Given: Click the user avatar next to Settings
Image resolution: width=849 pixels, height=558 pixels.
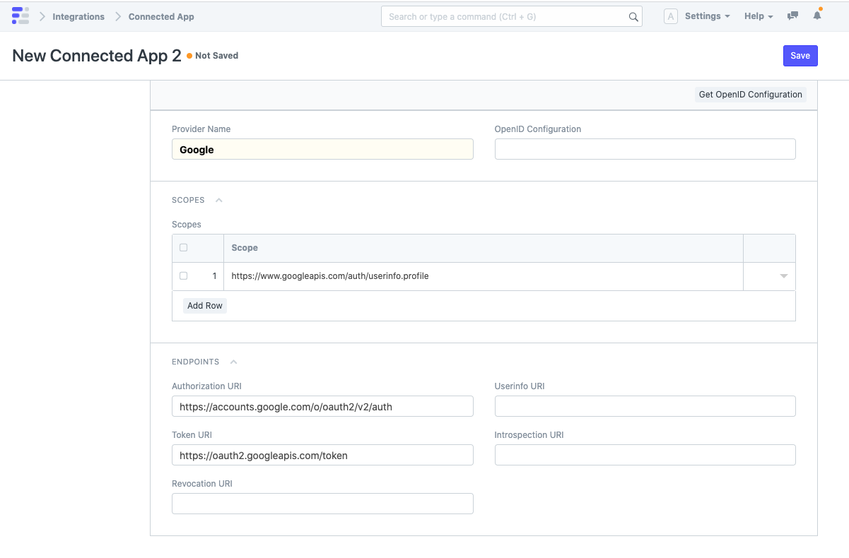Looking at the screenshot, I should 669,16.
